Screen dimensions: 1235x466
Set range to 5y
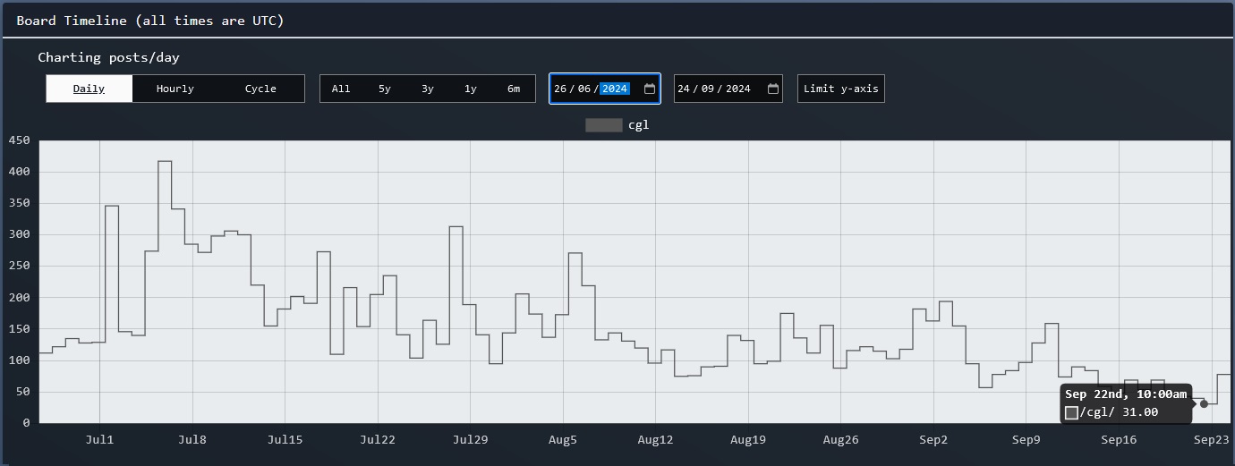385,89
